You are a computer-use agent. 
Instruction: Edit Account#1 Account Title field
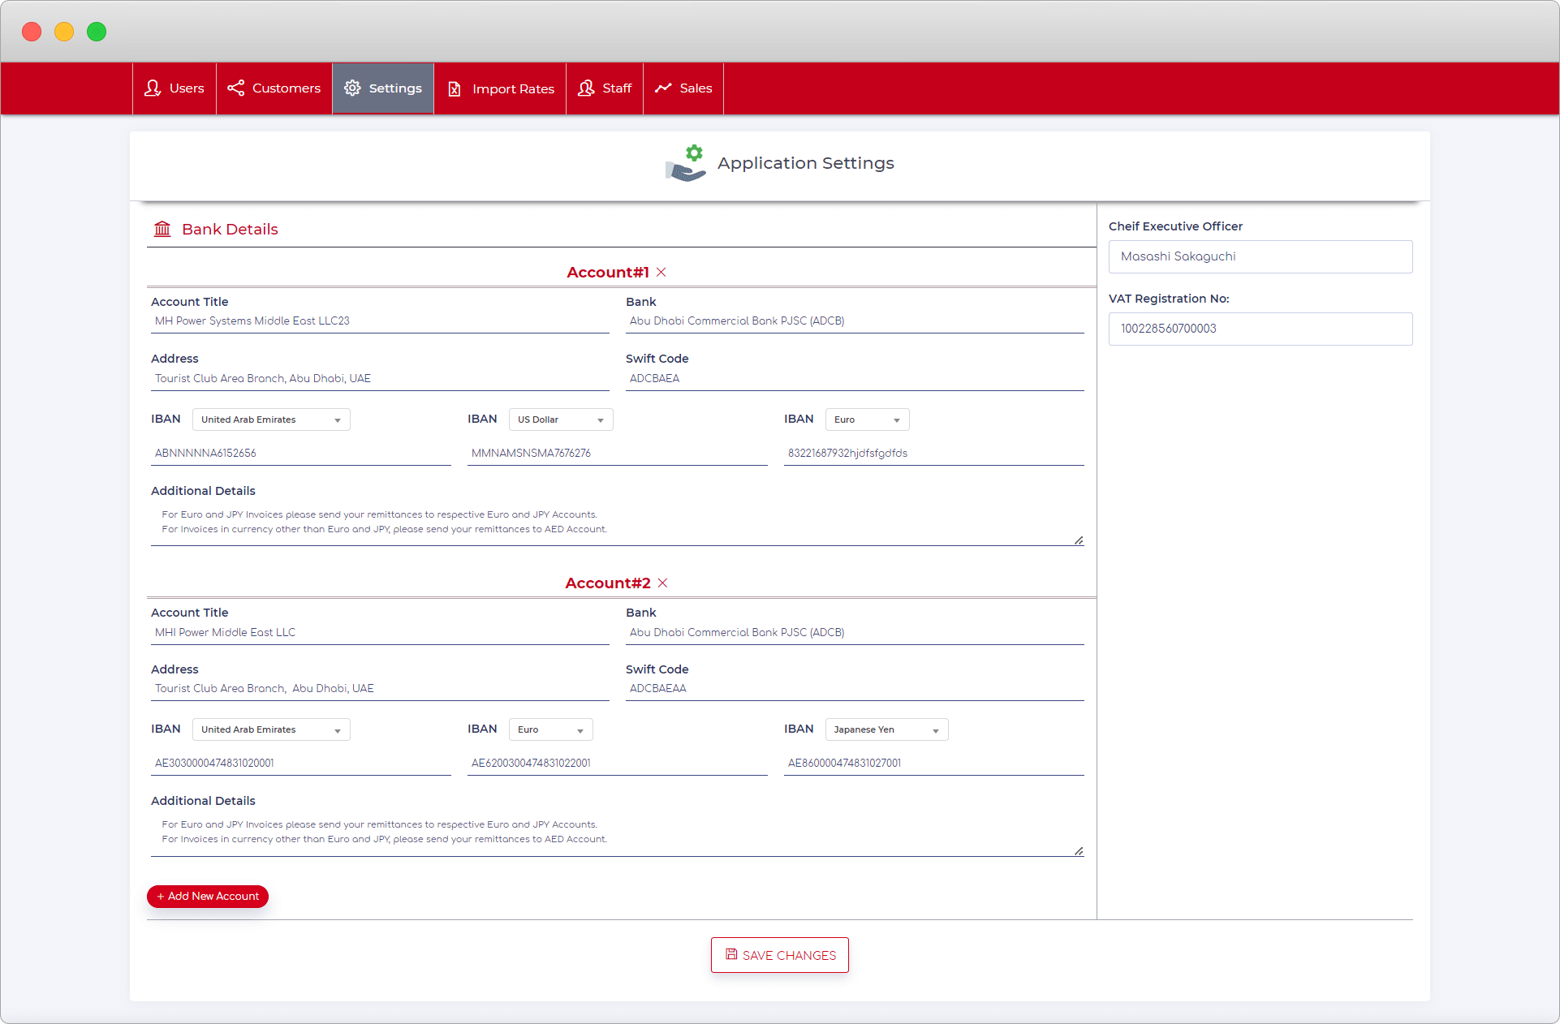[380, 321]
